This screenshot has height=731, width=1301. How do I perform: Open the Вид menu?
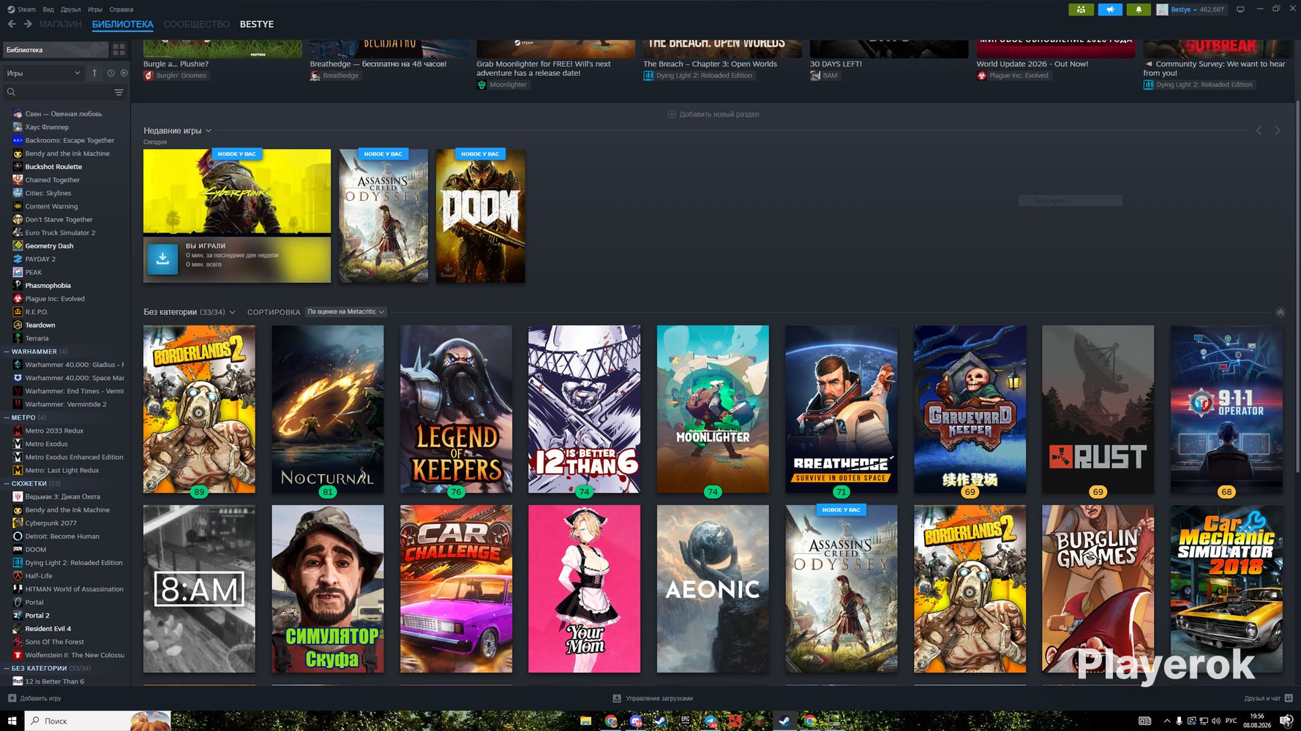(48, 10)
